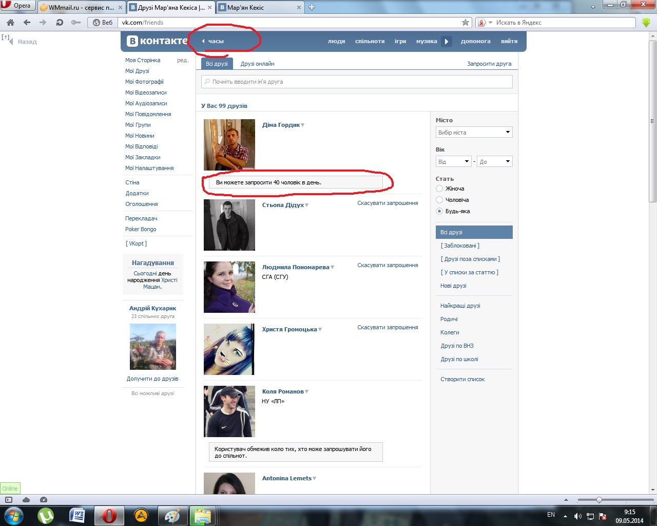Open the Windows Start menu
Image resolution: width=657 pixels, height=526 pixels.
tap(13, 515)
